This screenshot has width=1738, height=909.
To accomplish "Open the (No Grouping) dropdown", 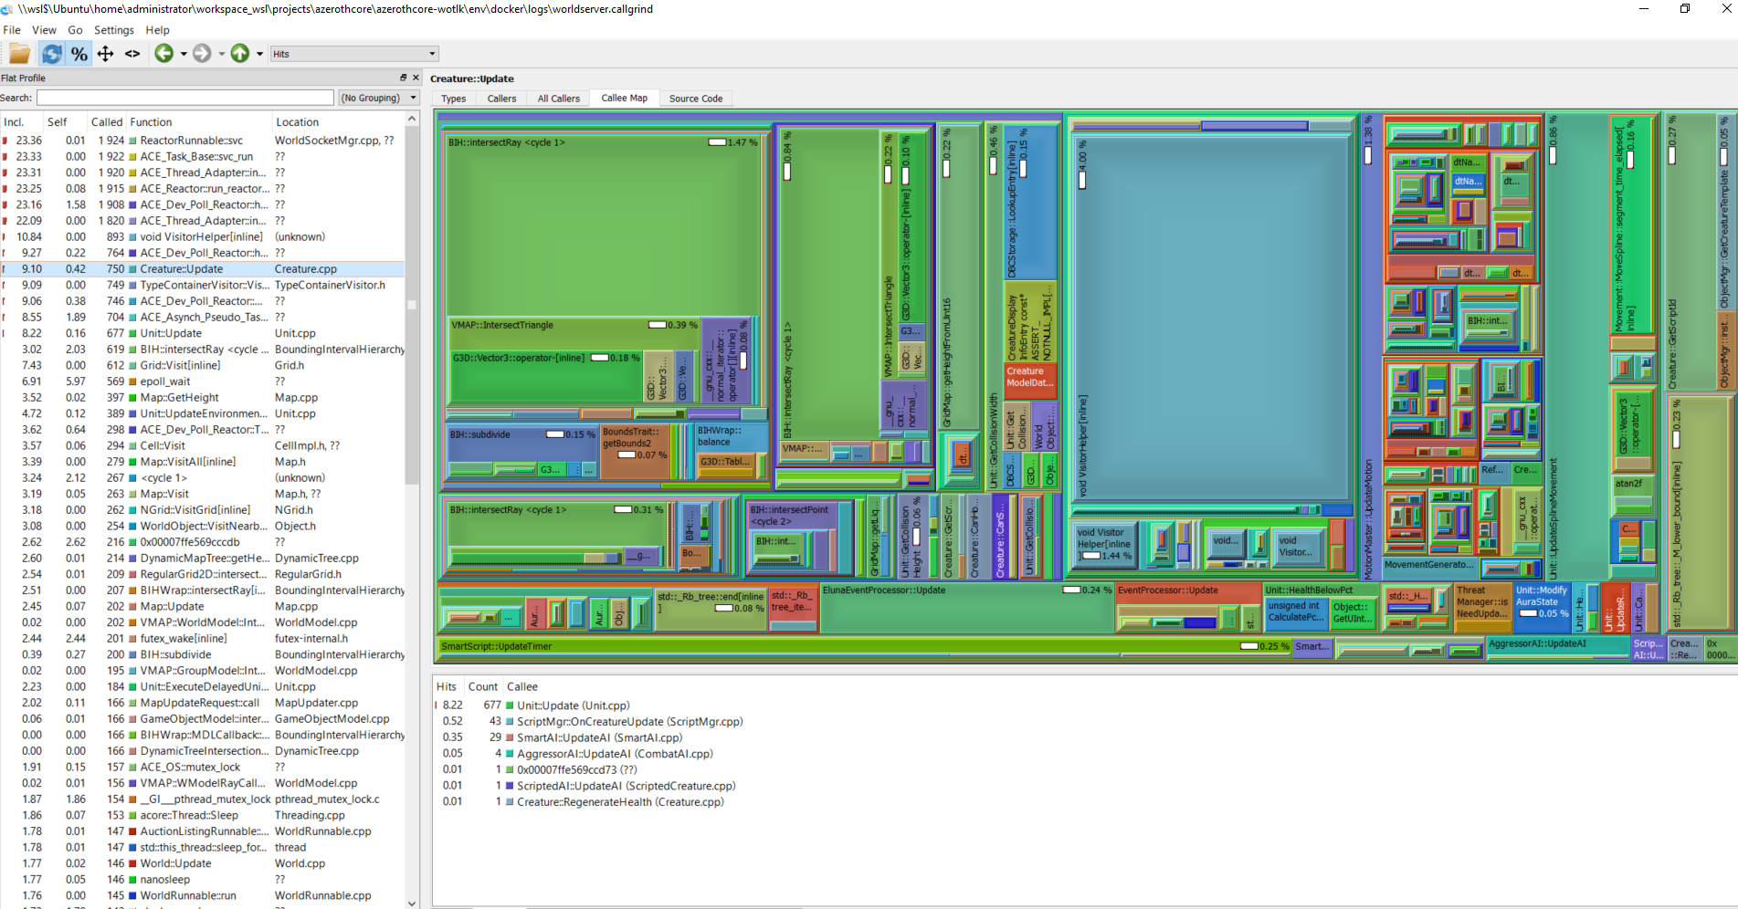I will click(x=378, y=98).
